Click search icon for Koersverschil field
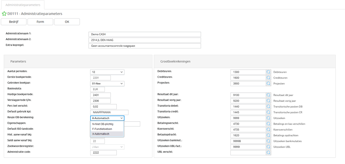345x164 pixels. [x=269, y=129]
